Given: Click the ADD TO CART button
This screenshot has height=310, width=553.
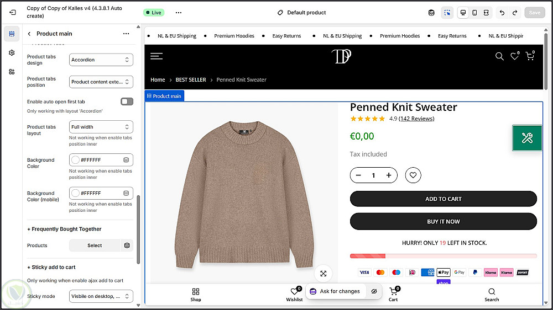Looking at the screenshot, I should pyautogui.click(x=443, y=199).
